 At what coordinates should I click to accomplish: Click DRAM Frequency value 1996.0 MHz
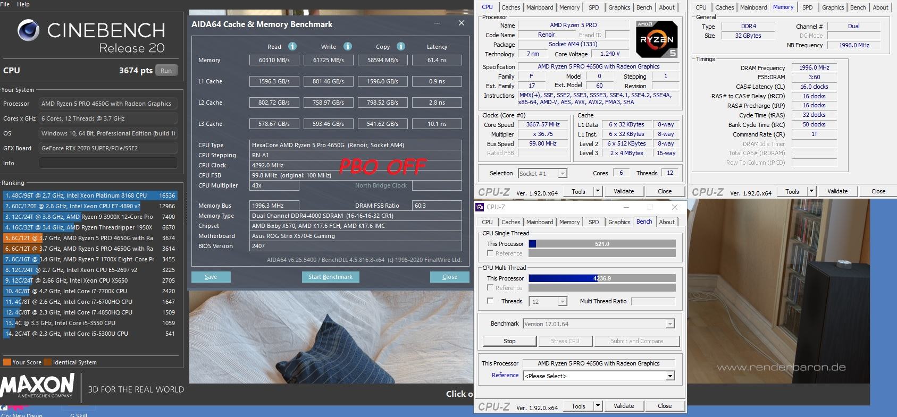click(x=814, y=67)
